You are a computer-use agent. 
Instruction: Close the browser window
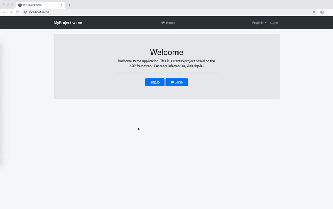[4, 4]
